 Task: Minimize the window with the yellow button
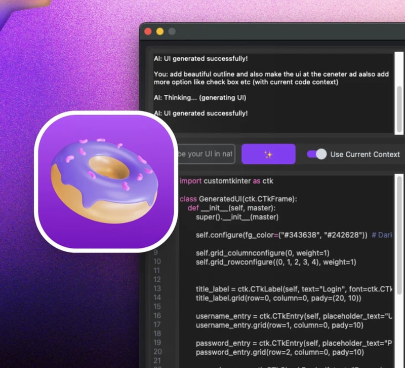pos(160,31)
